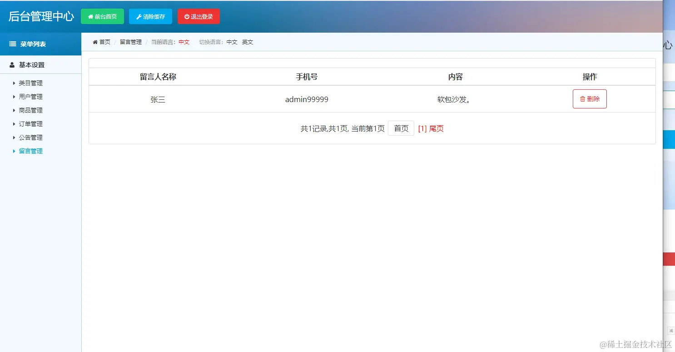Select the 软包沙发。 content cell

click(x=455, y=99)
